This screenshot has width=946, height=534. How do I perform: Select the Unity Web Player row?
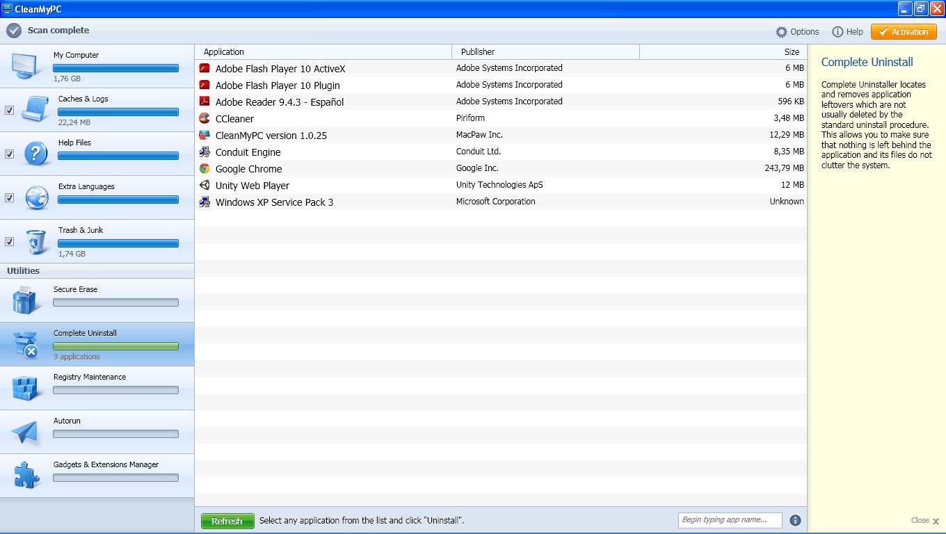pyautogui.click(x=501, y=185)
